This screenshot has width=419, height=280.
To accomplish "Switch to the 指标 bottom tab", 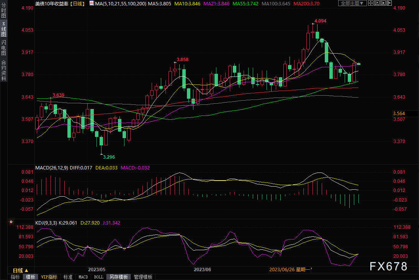I will point(15,277).
